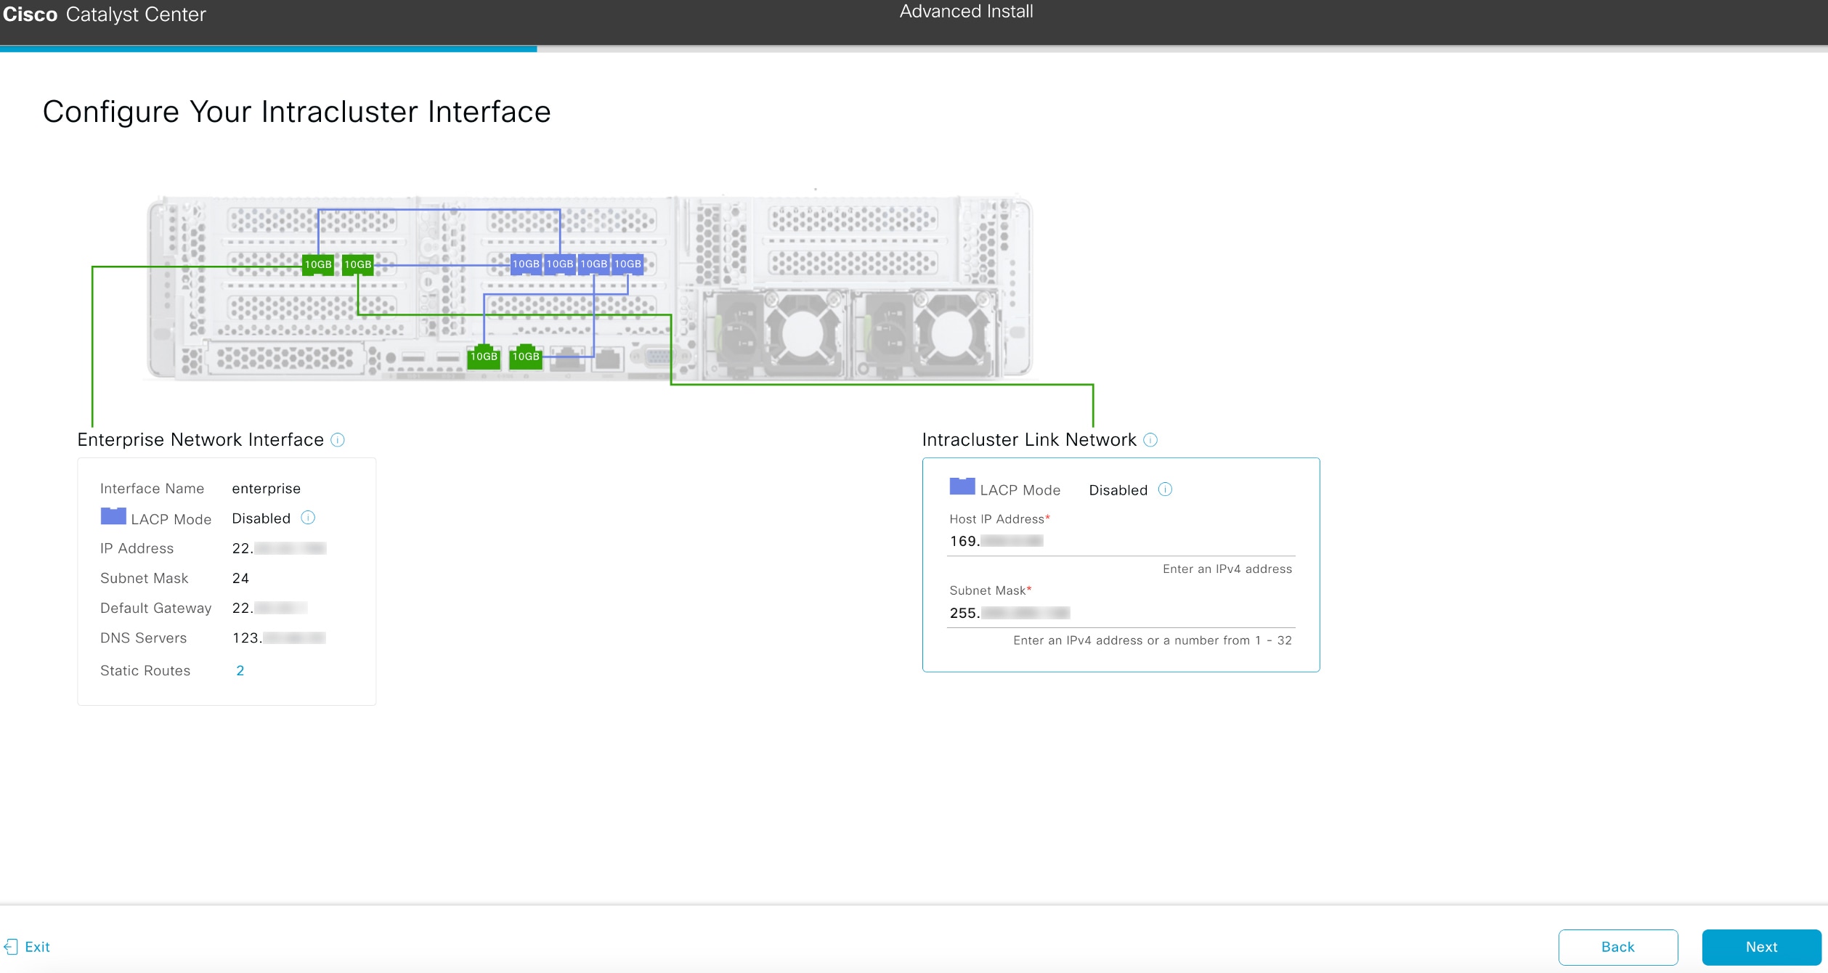Open Static Routes details via the 2 link
Viewport: 1828px width, 973px height.
240,670
